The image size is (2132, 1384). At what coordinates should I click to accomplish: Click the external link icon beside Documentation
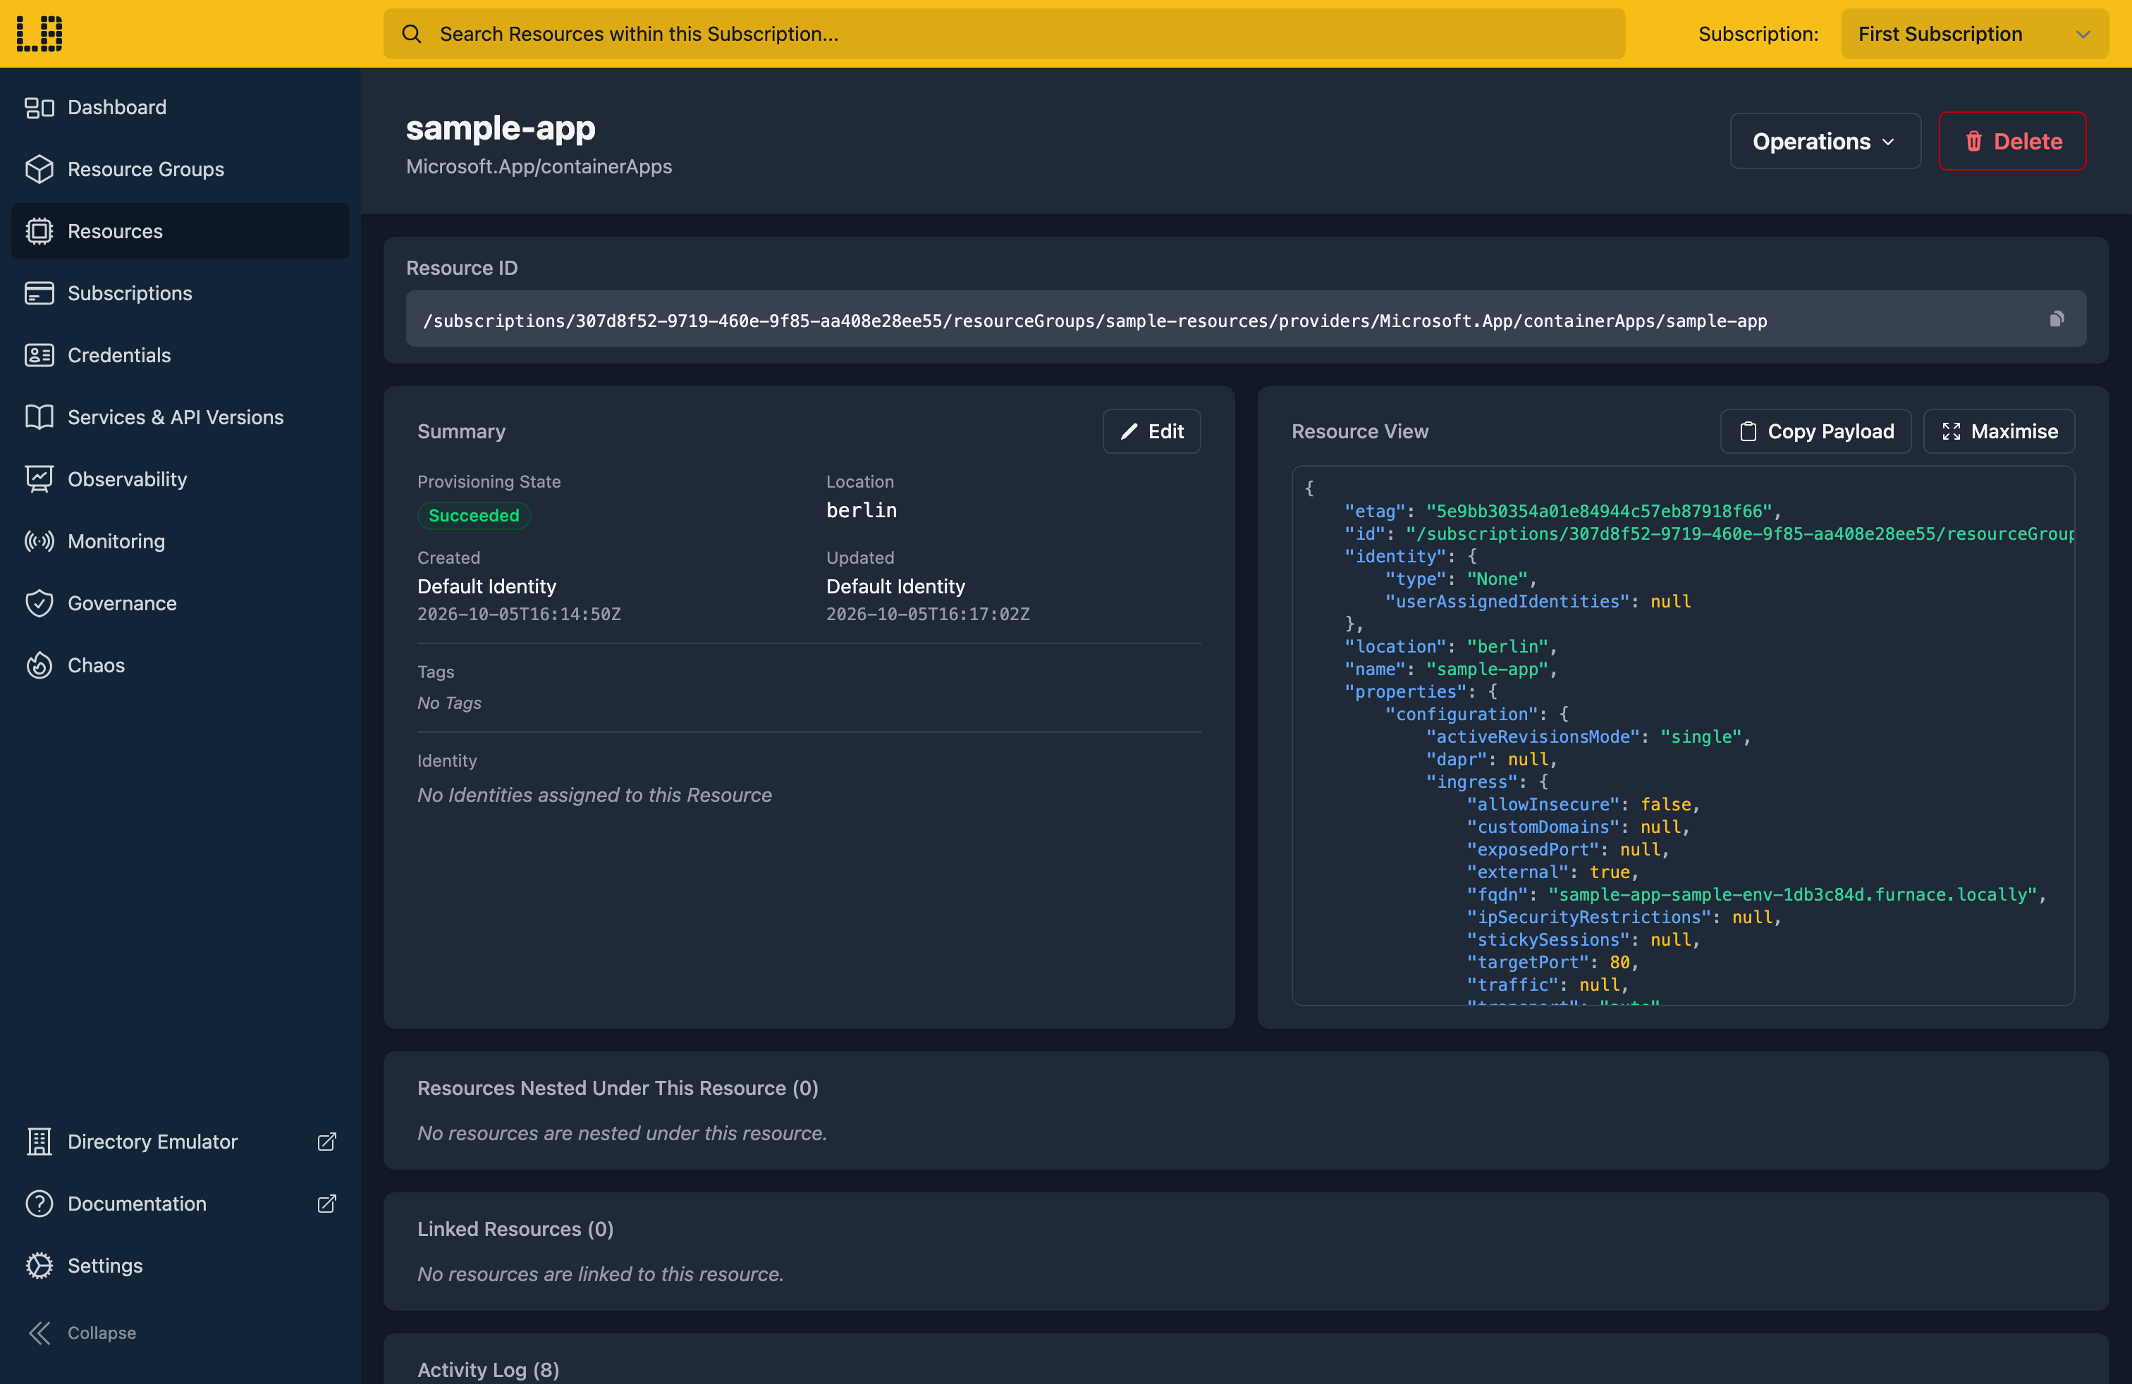(327, 1203)
